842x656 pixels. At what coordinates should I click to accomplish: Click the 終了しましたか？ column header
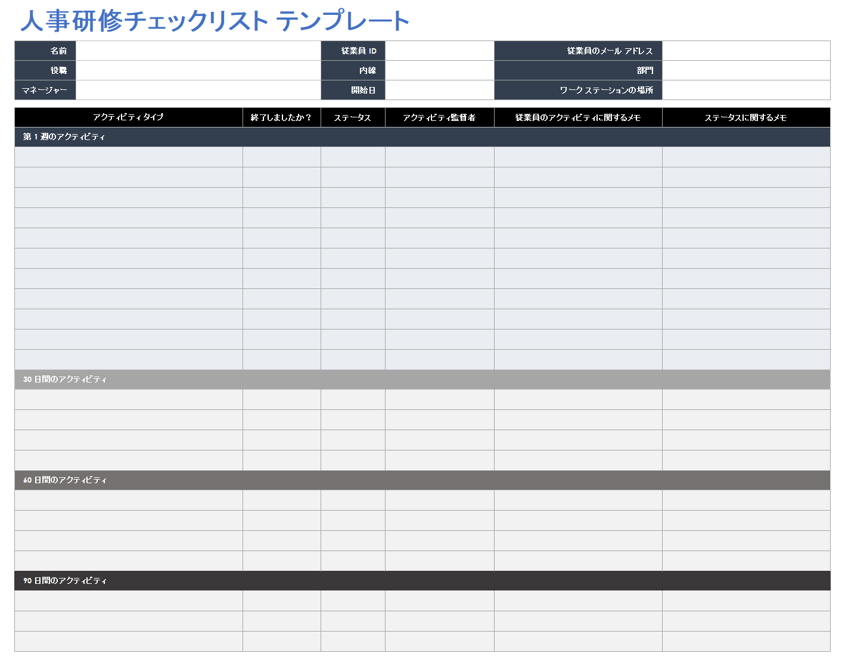click(x=282, y=117)
